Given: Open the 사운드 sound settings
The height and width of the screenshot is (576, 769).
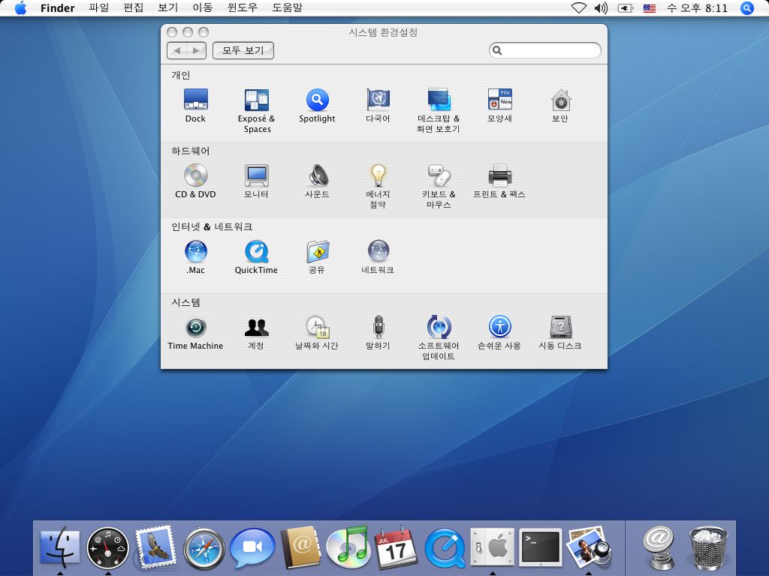Looking at the screenshot, I should coord(317,176).
